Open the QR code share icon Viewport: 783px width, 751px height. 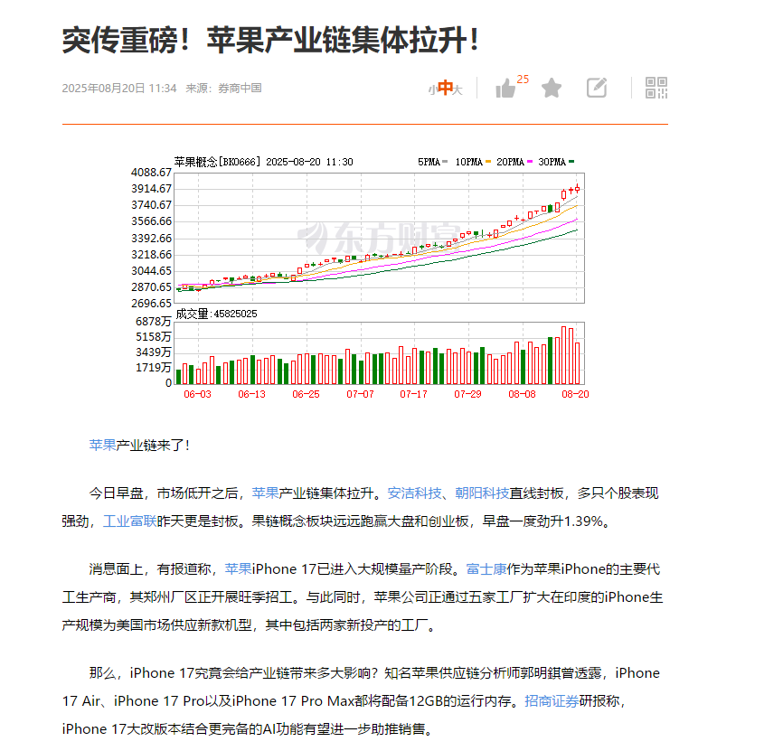656,88
